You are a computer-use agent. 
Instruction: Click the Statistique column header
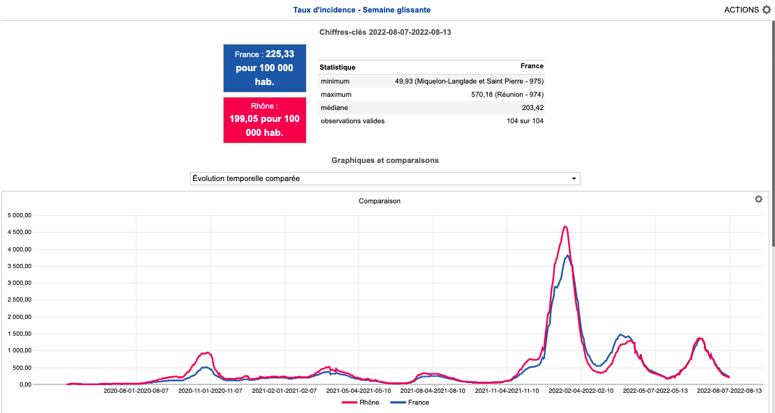pos(337,68)
